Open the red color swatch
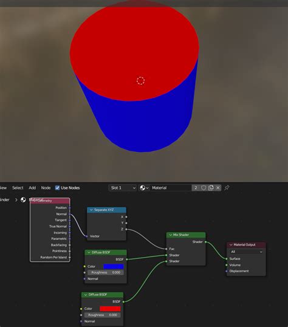The width and height of the screenshot is (288, 327). (x=110, y=309)
